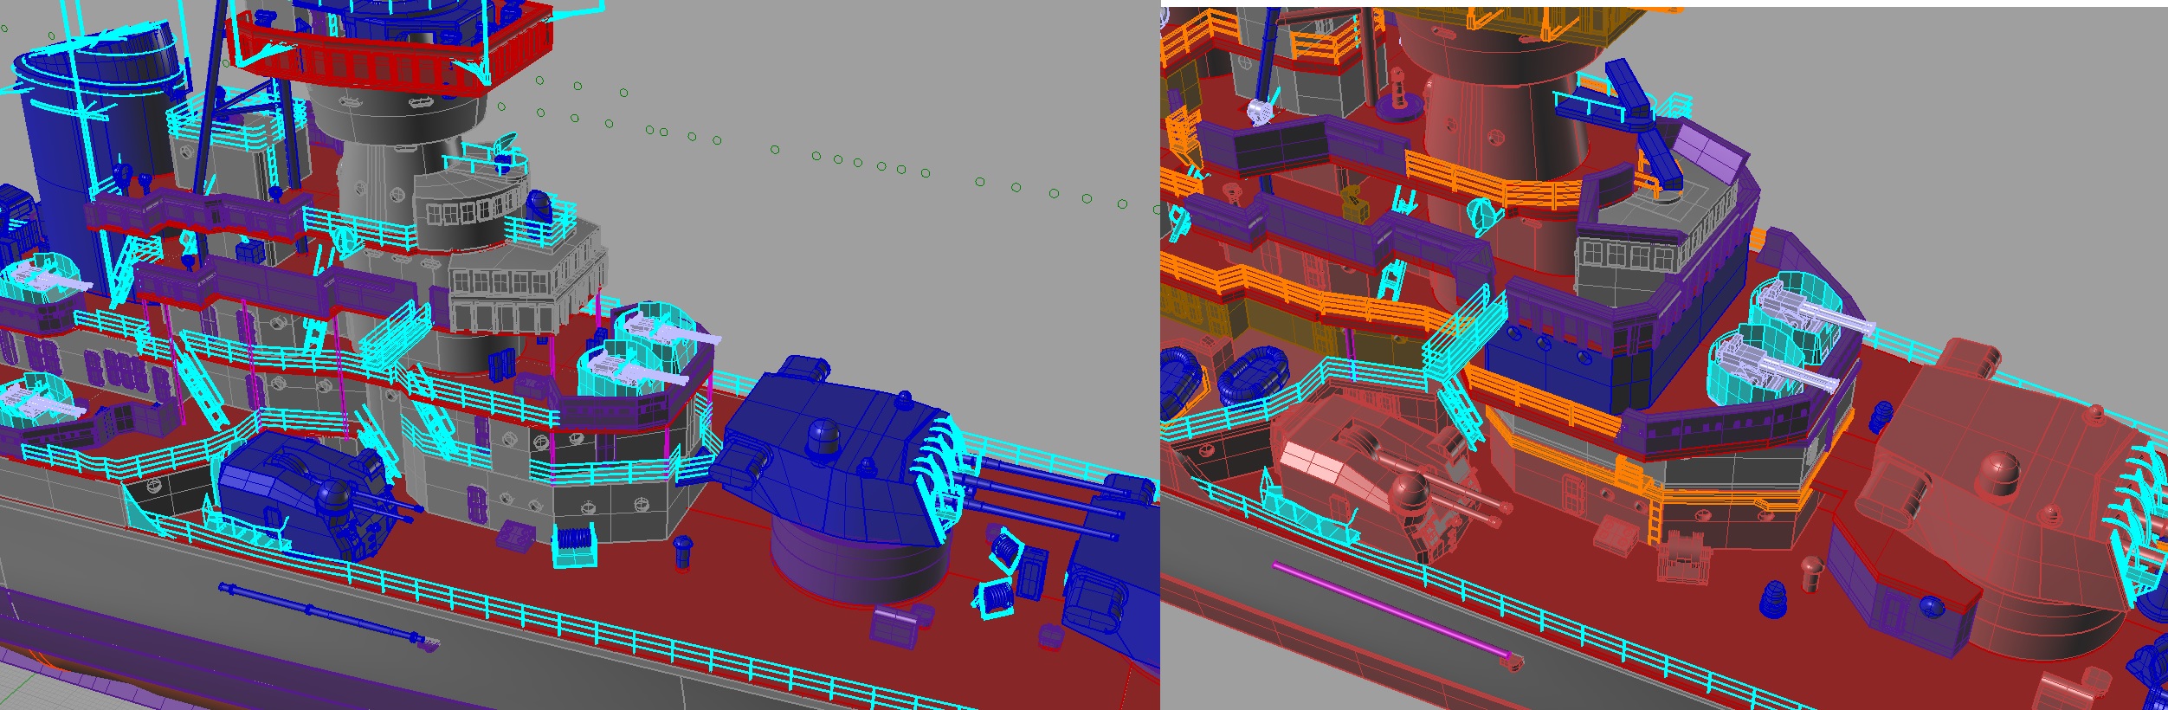
Task: Click the white searchlight in right view
Action: [1258, 111]
